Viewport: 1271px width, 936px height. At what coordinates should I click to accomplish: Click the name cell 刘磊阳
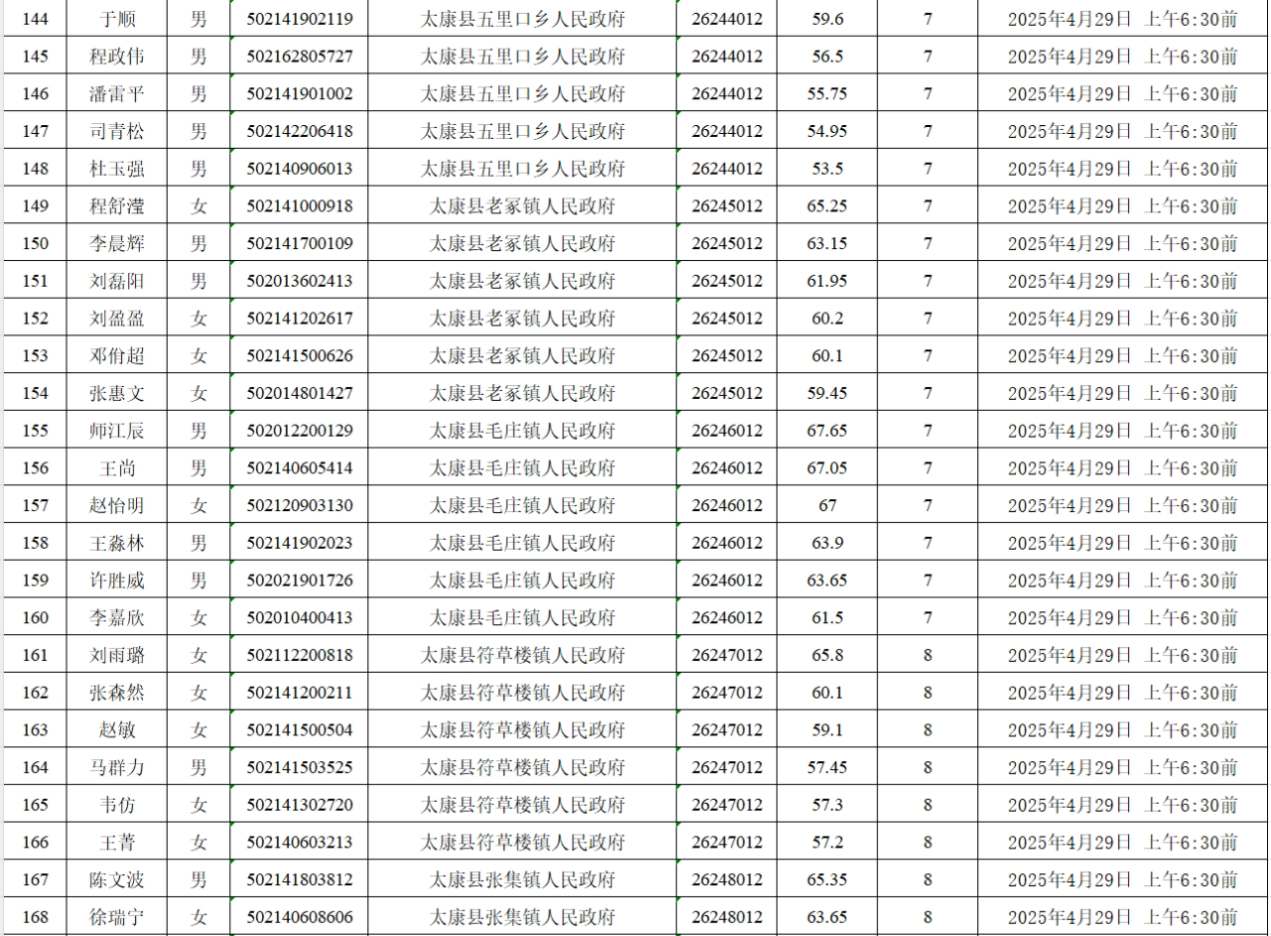(116, 281)
